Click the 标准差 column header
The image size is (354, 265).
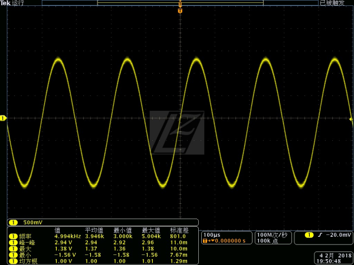pos(179,230)
